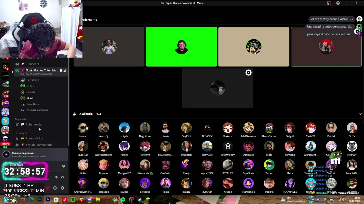Open chat message Va tira el fax
364x204 pixels.
332,19
